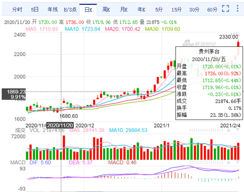Click the VOL: 21874.66 volume readout
Image resolution: width=244 pixels, height=192 pixels.
[x=47, y=130]
